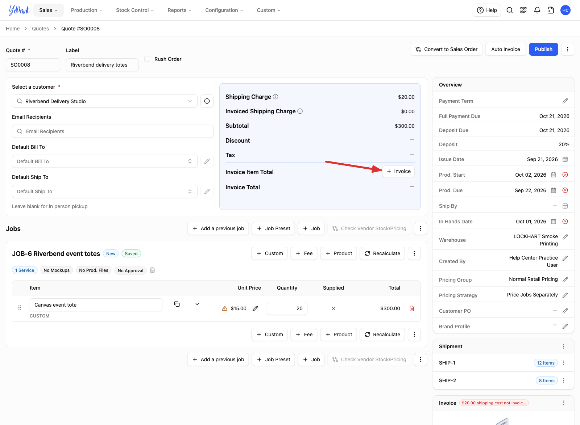Open the Default Bill To dropdown

(105, 161)
